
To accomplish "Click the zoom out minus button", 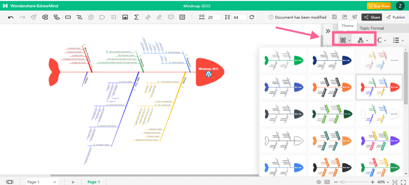I will [x=336, y=182].
